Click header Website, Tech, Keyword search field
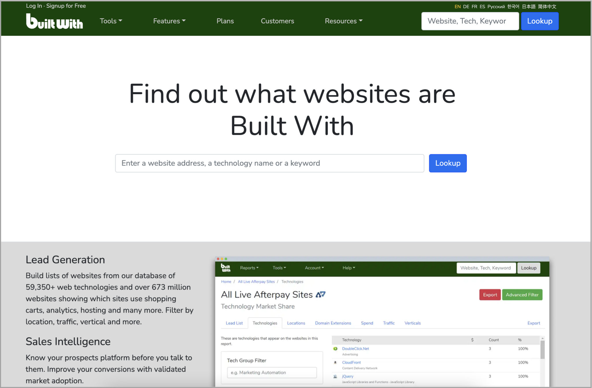 pos(470,21)
